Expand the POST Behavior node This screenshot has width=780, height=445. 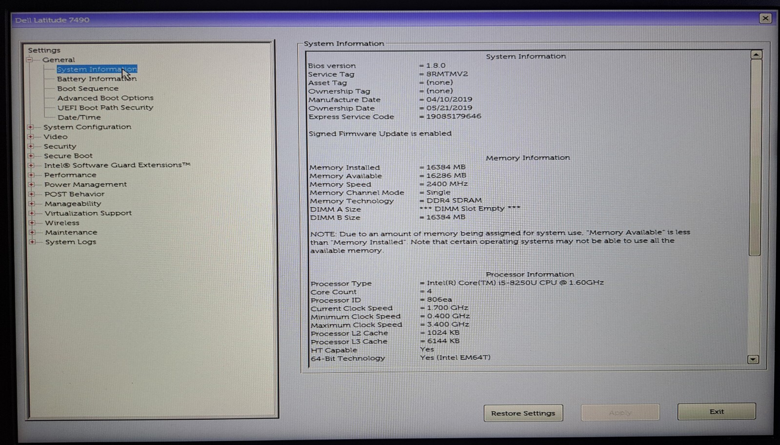click(32, 194)
